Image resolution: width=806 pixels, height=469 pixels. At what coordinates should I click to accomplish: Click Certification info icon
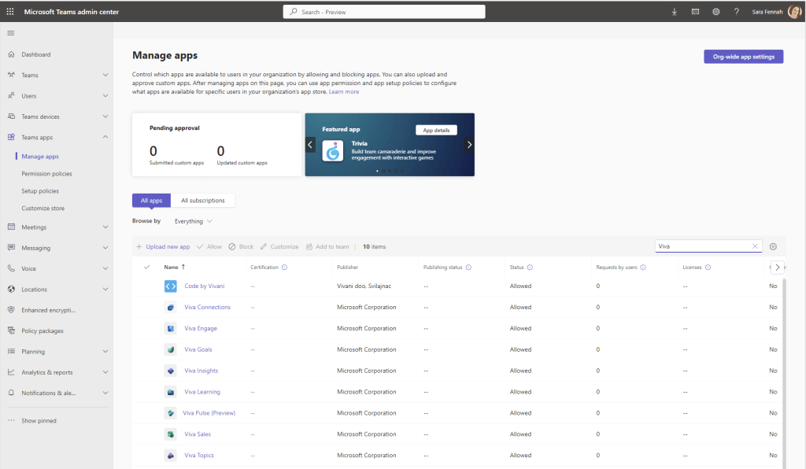[284, 268]
